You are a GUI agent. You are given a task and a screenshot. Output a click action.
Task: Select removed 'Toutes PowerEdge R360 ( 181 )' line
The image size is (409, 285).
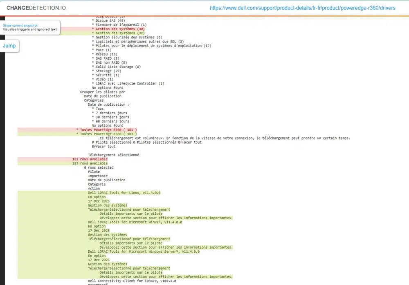[106, 130]
